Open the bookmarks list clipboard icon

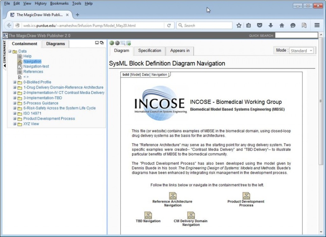click(249, 26)
